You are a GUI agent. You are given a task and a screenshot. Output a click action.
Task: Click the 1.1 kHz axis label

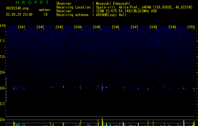3,41
